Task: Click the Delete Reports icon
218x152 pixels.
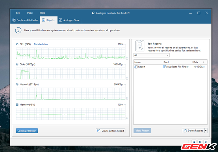Action: pyautogui.click(x=185, y=131)
